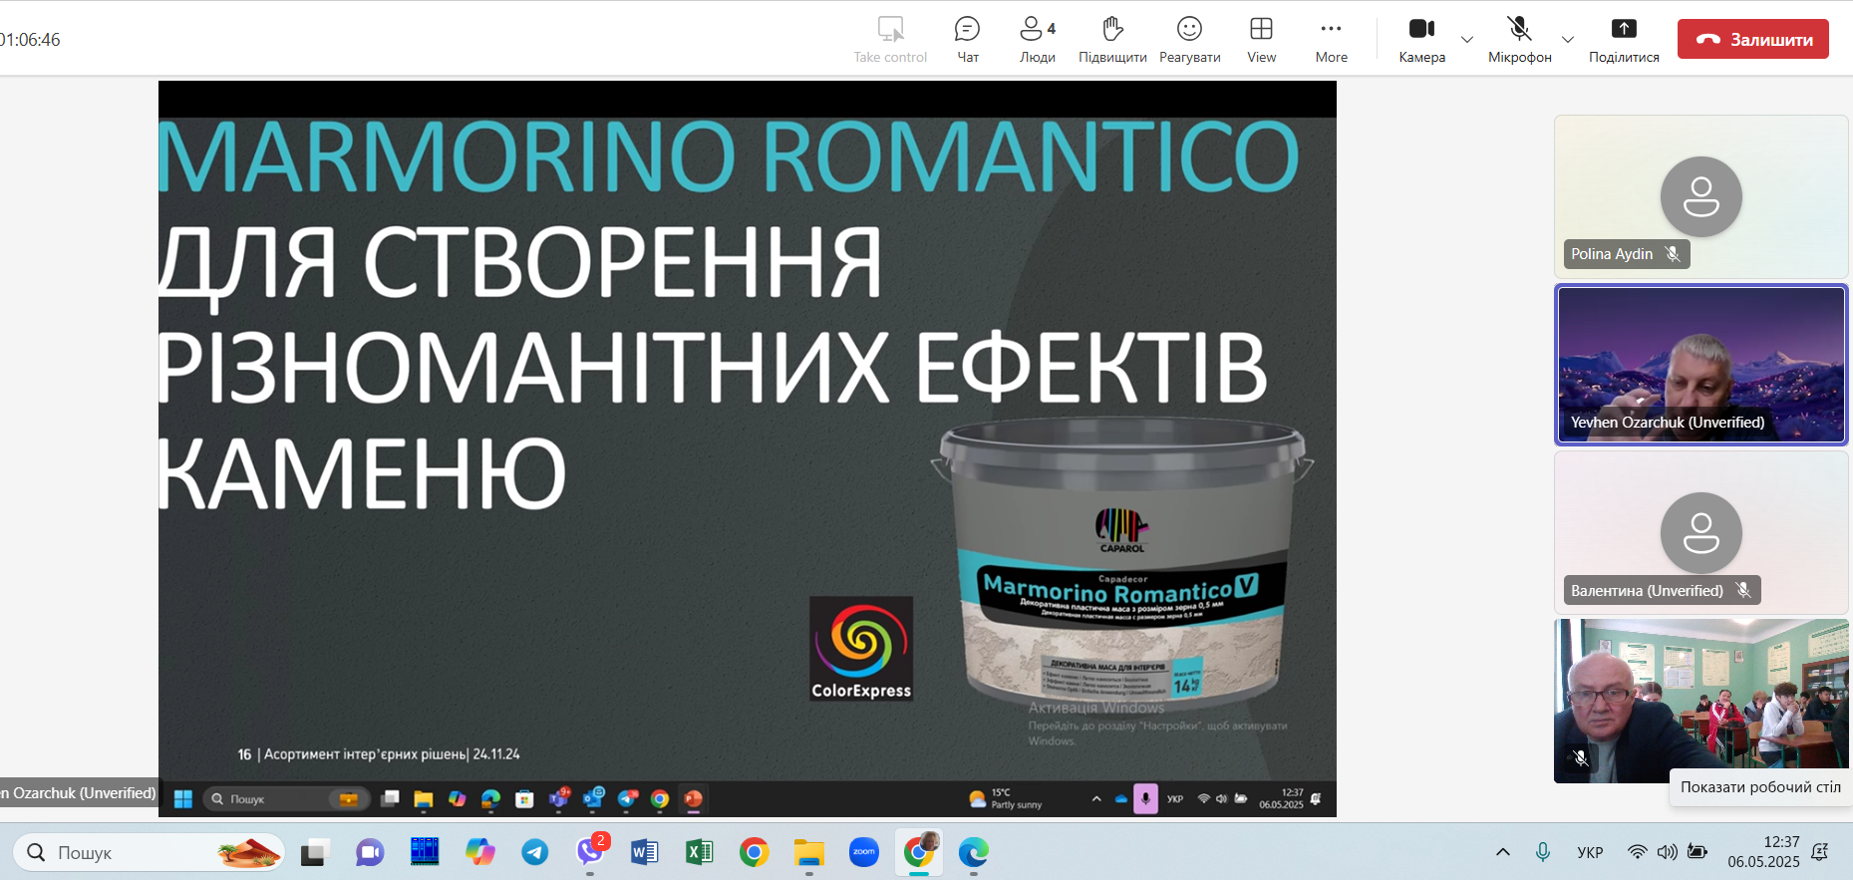Switch the УКР input language
Screen dimensions: 1853x880
(x=1590, y=852)
